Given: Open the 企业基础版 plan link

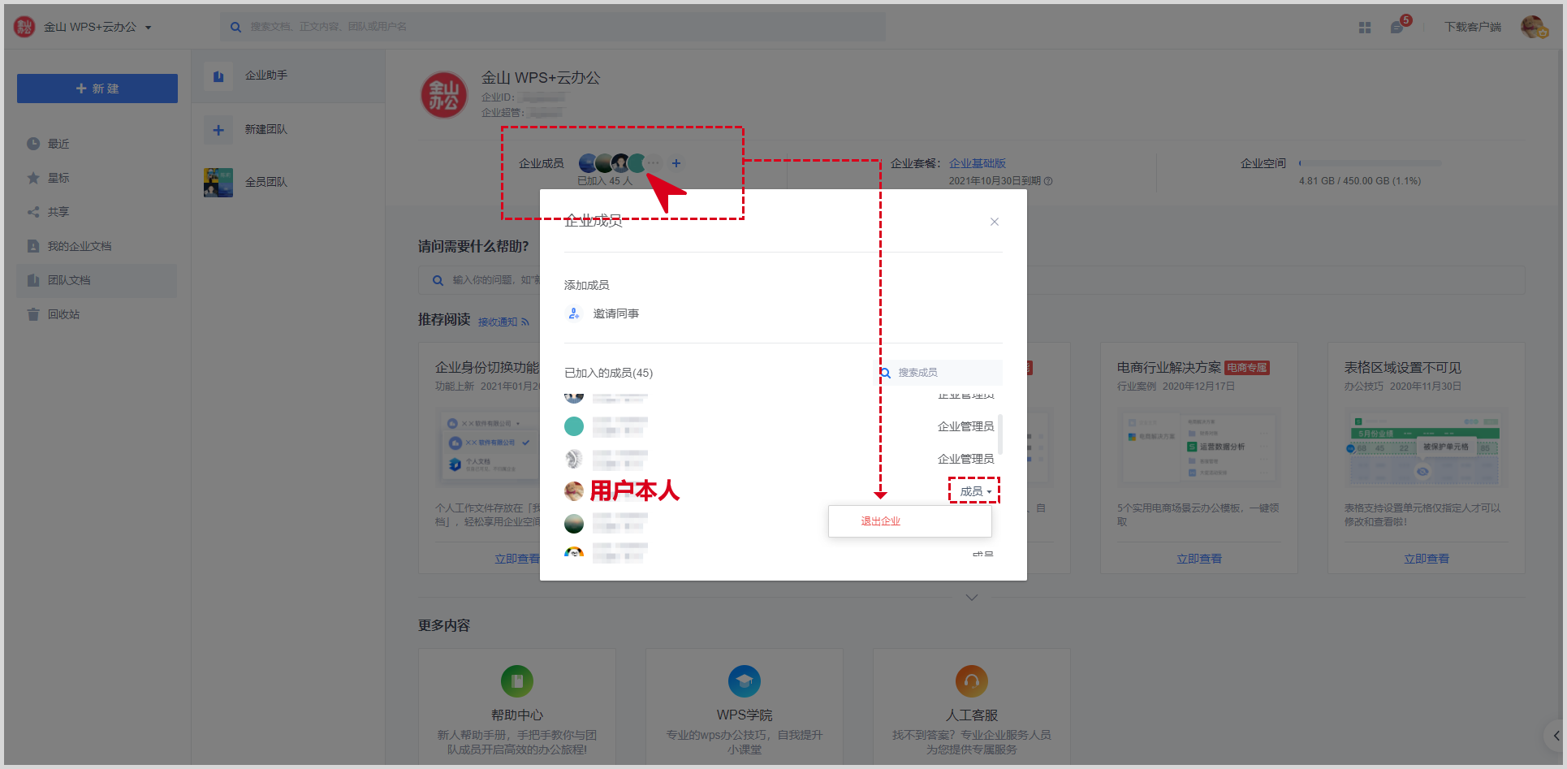Looking at the screenshot, I should [x=978, y=163].
